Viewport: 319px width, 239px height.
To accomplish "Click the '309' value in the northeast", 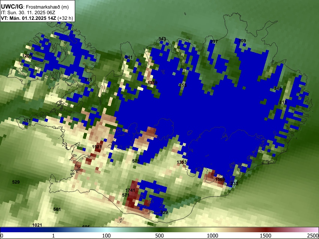I will coord(242,41).
